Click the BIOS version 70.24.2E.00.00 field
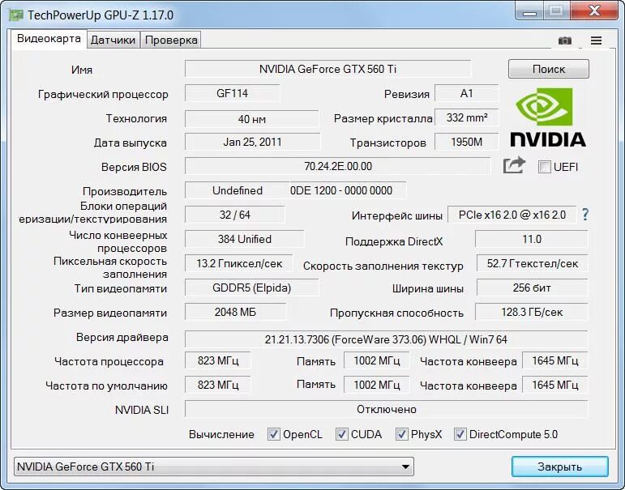The width and height of the screenshot is (625, 490). (x=337, y=166)
